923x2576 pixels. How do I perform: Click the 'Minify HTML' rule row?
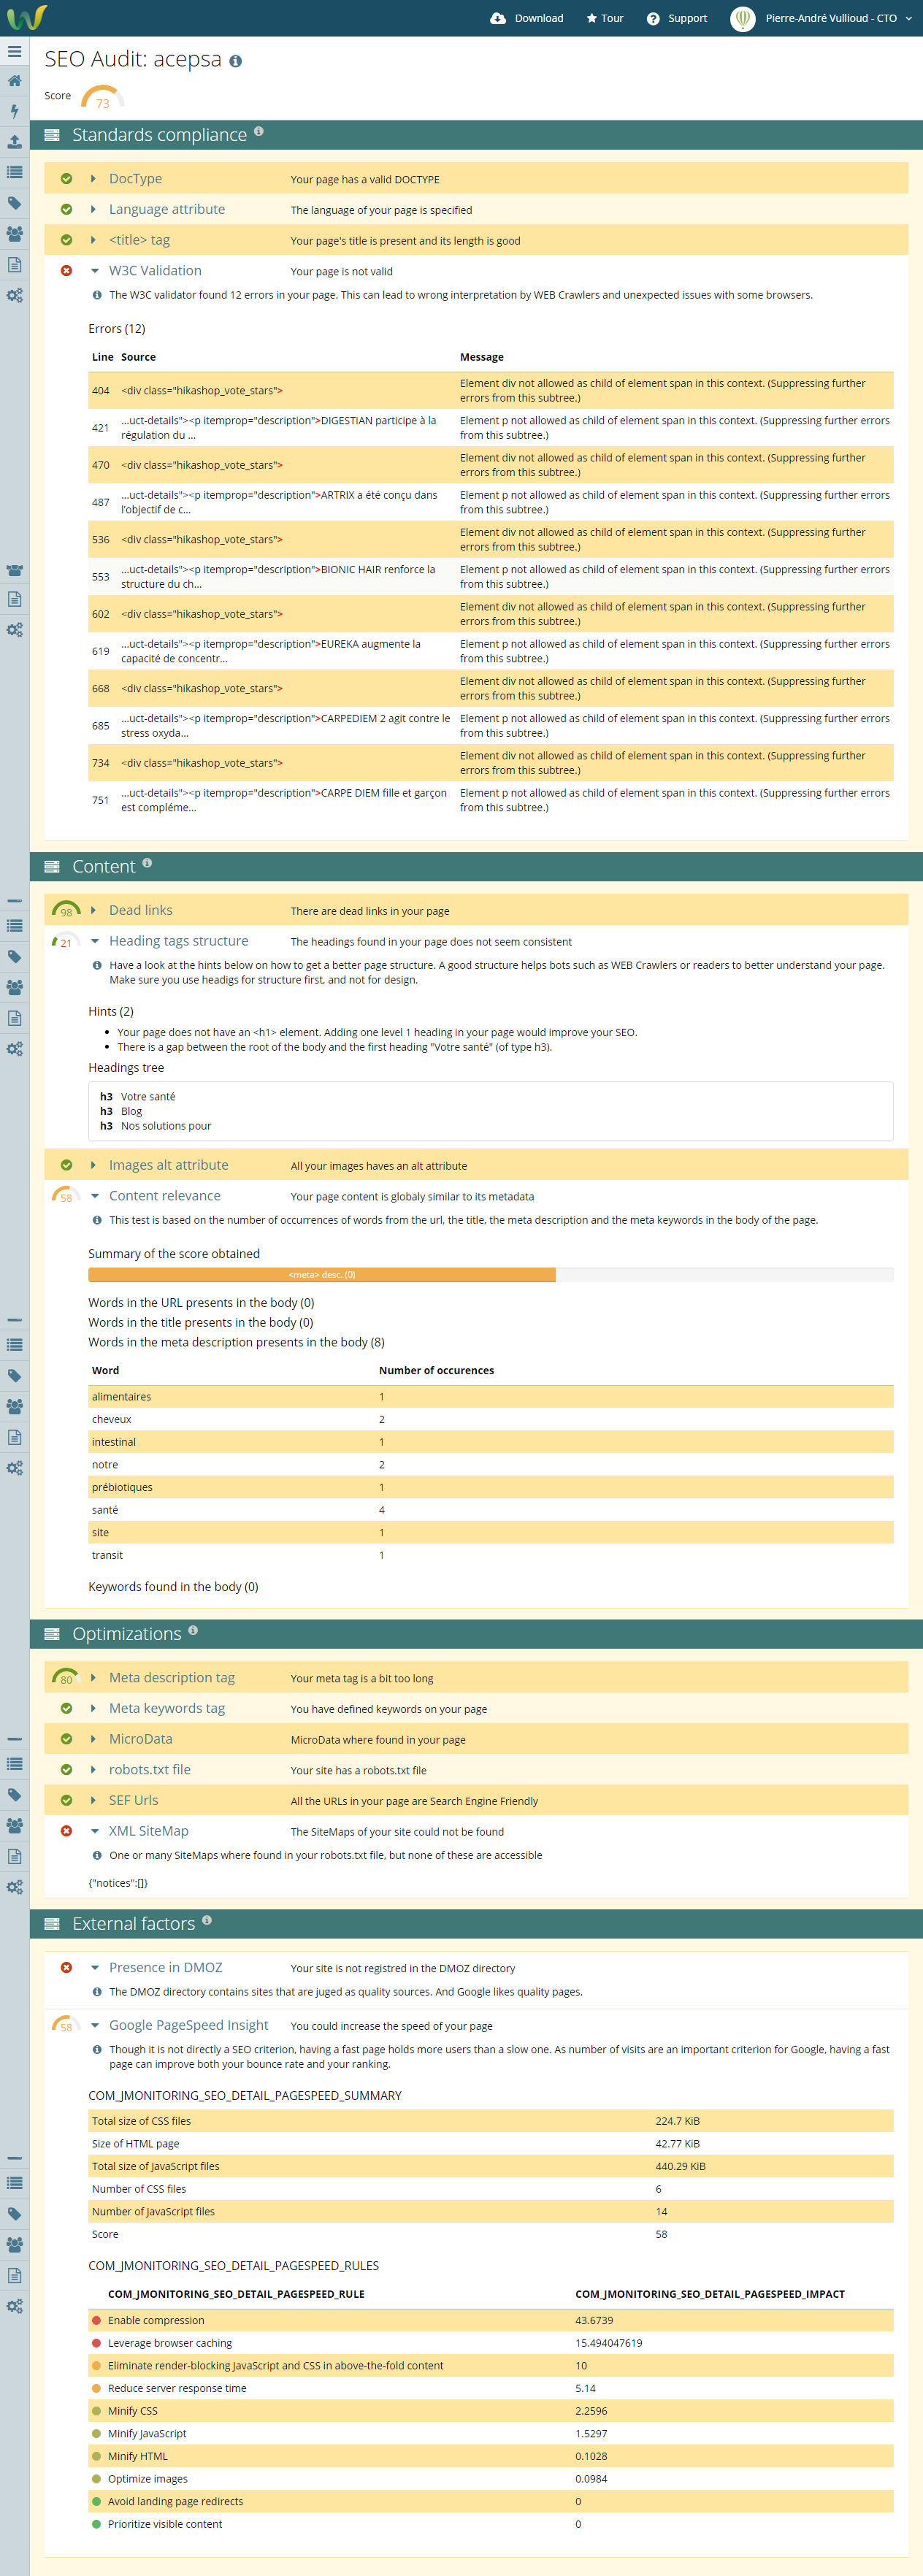490,2456
